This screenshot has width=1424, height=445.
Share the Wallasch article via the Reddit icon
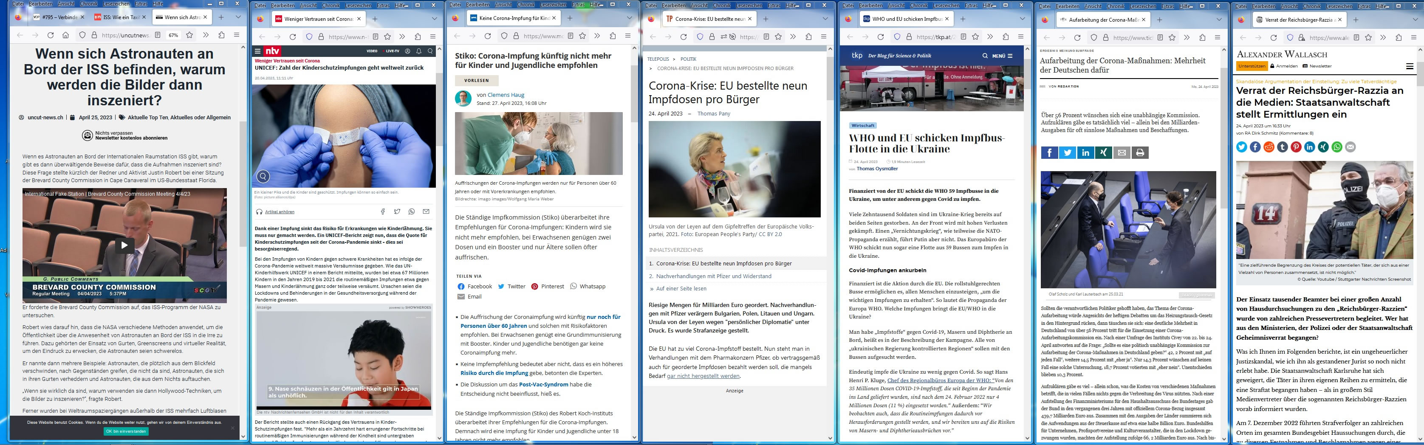point(1269,147)
